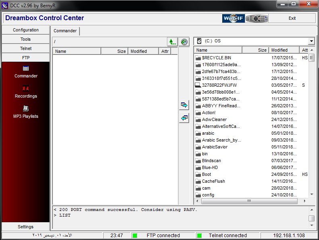
Task: Click the 192.168.1.108 status bar entry
Action: tap(289, 236)
